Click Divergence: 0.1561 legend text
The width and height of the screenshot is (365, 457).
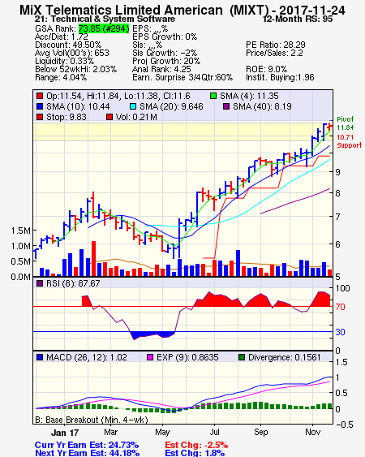[285, 357]
